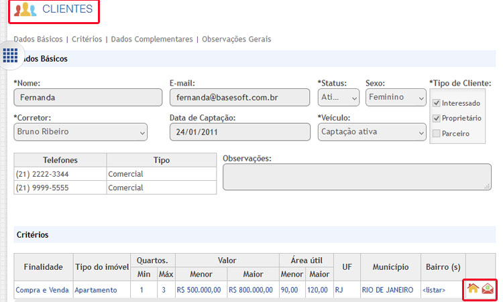Click the Observações text area
The width and height of the screenshot is (503, 302).
356,178
